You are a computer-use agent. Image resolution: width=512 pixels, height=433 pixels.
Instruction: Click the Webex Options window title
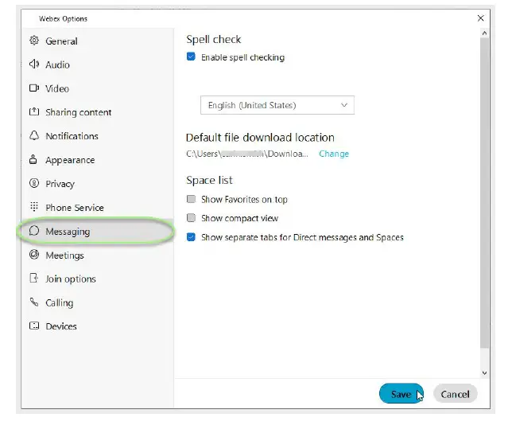pyautogui.click(x=63, y=18)
